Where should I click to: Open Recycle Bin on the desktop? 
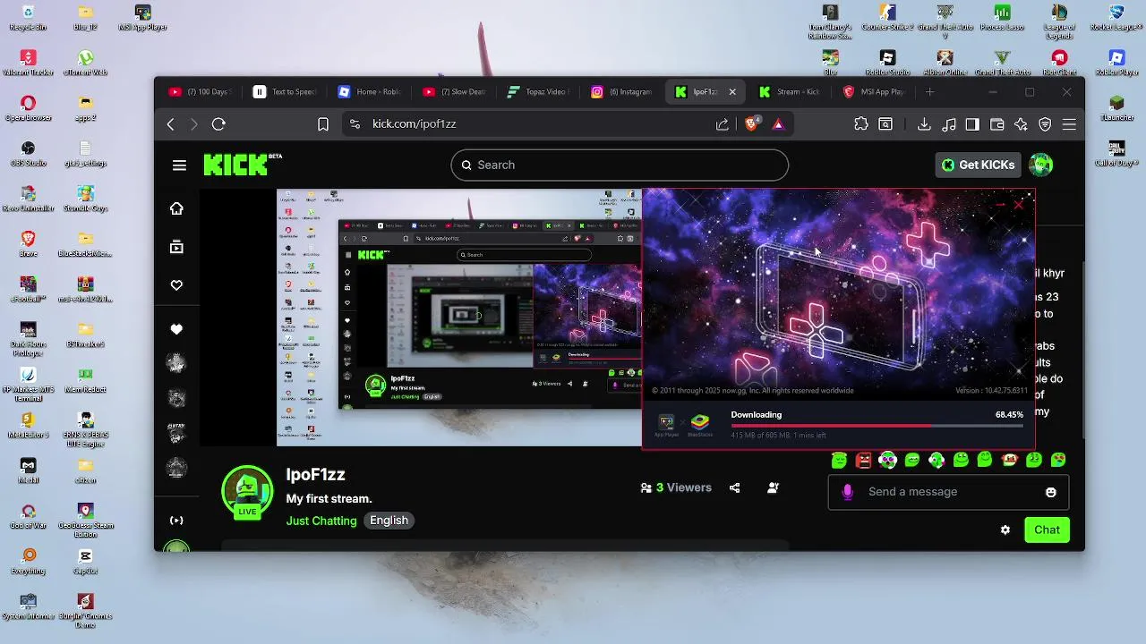[28, 18]
